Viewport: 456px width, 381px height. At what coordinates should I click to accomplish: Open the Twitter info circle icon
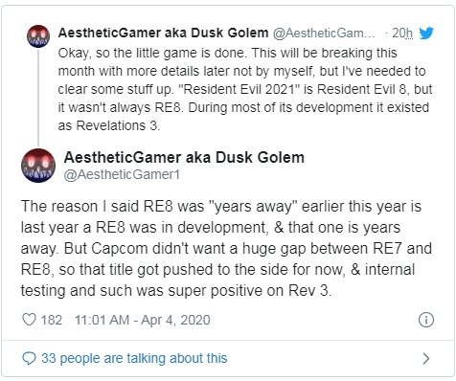(426, 320)
